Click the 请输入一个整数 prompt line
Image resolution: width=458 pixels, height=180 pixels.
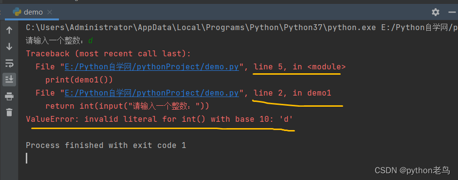tap(59, 41)
